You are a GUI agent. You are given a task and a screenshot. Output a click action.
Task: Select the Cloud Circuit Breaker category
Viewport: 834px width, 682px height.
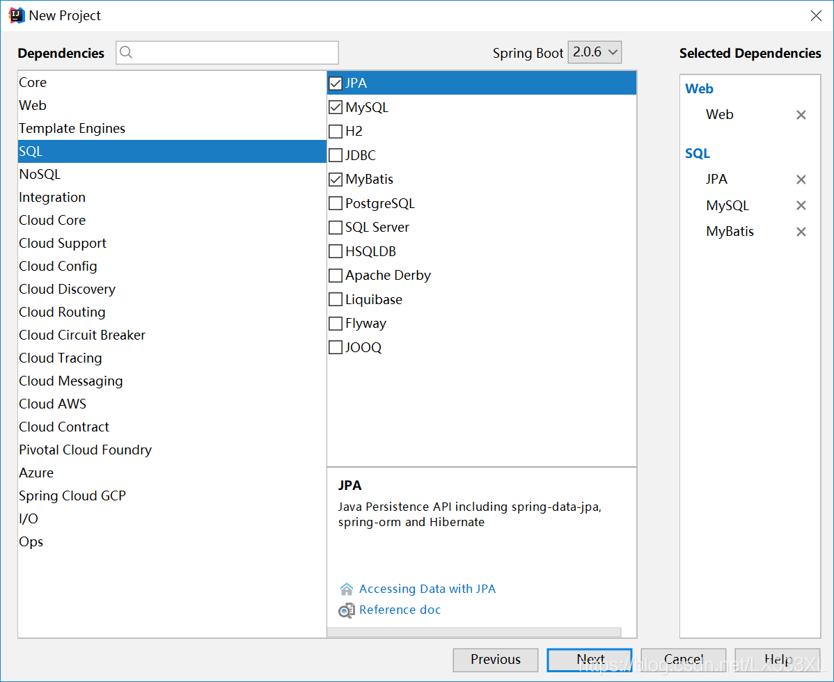172,335
